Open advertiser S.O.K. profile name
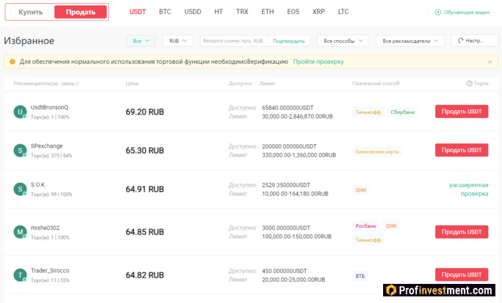This screenshot has width=502, height=303. point(38,184)
